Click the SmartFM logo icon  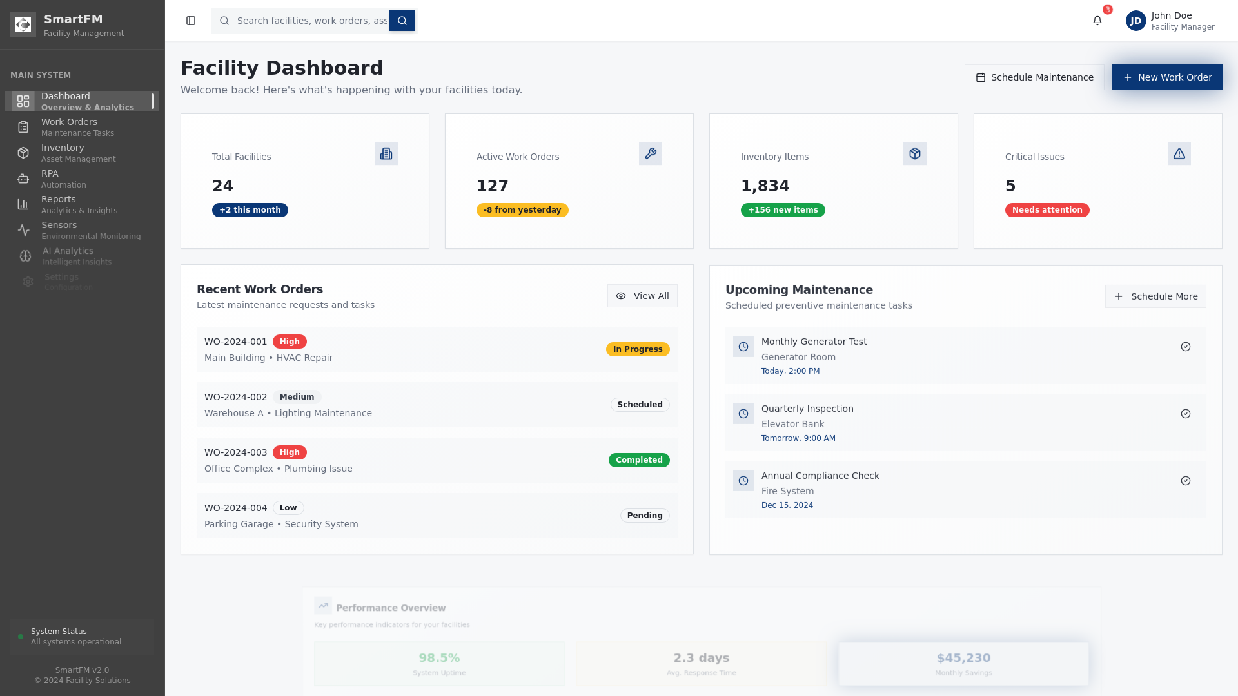(23, 24)
